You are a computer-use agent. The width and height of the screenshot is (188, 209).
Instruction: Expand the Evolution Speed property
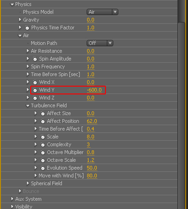(35, 168)
